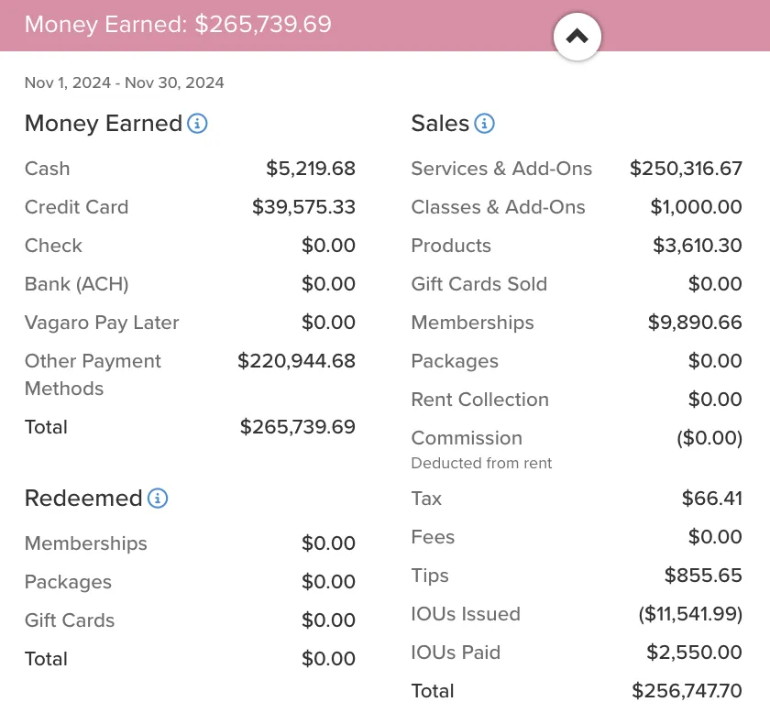Select the Money Earned Total $265,739.69

[x=297, y=426]
